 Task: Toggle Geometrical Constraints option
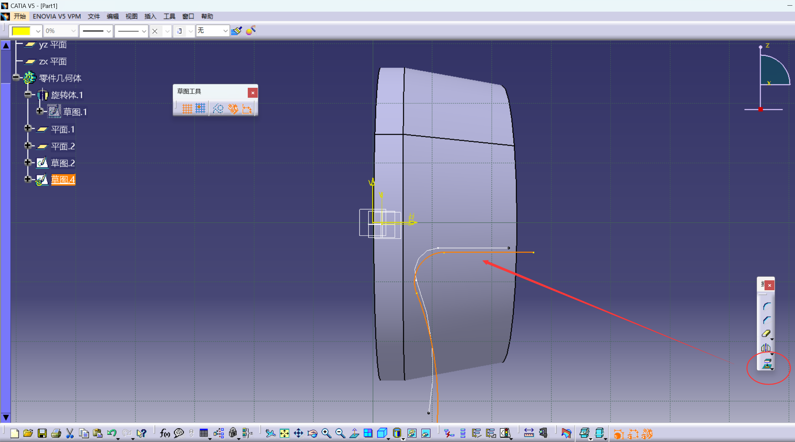pos(233,109)
